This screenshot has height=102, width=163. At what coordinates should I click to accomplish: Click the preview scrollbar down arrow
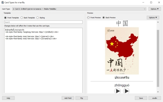[x=158, y=92]
